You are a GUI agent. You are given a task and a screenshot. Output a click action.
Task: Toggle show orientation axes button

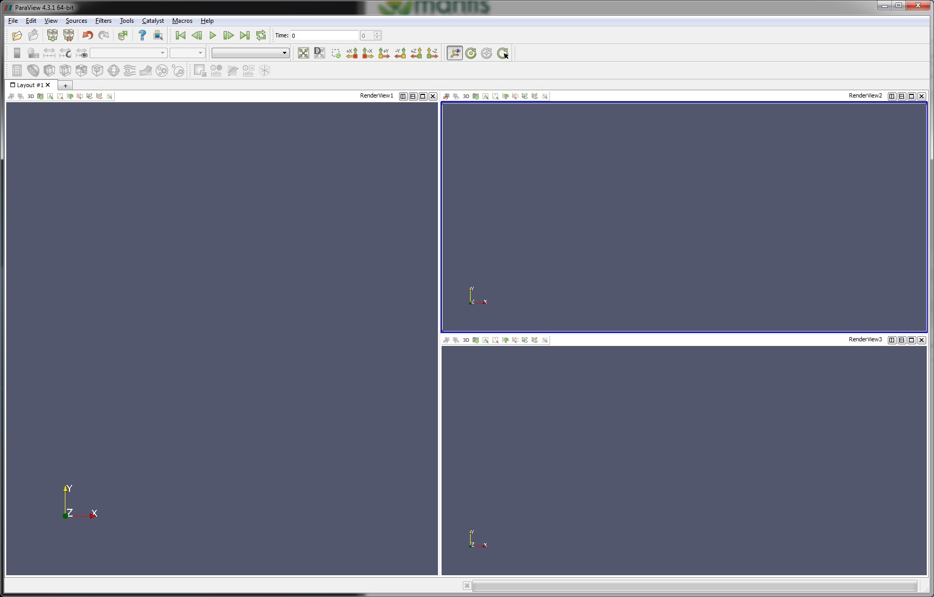455,53
